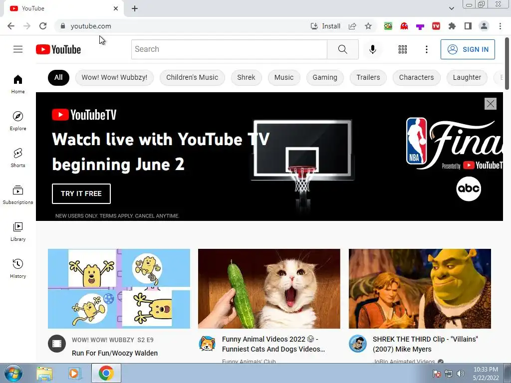Start voice search with microphone

pyautogui.click(x=372, y=49)
